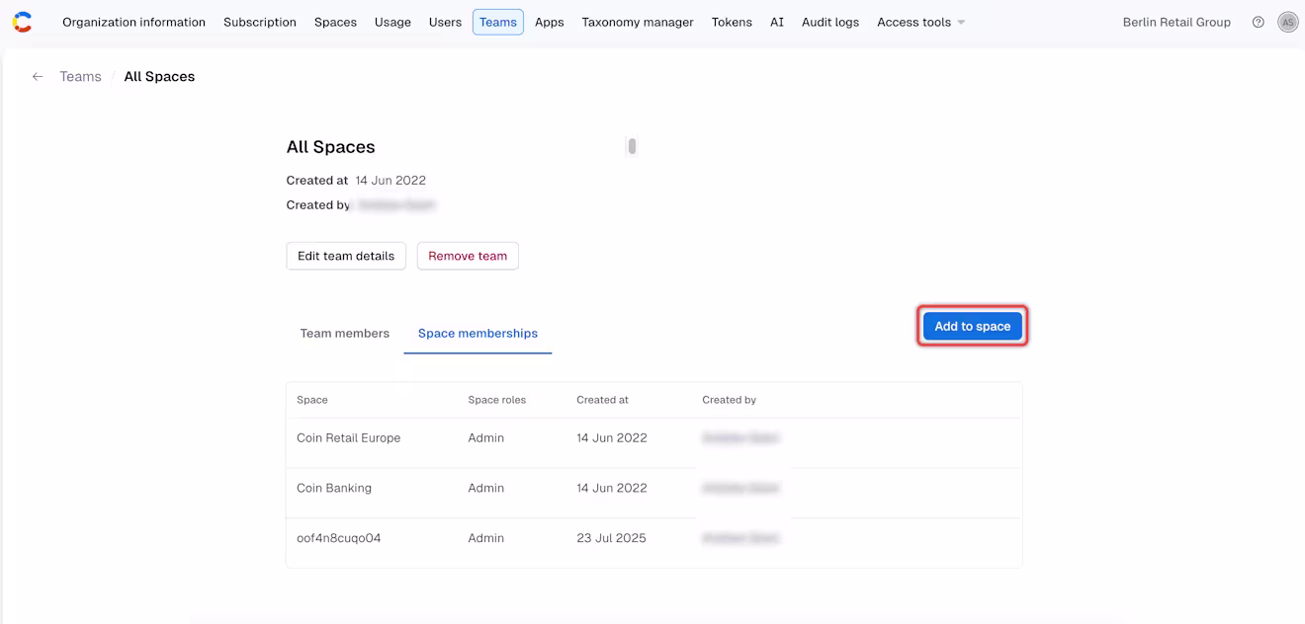1305x624 pixels.
Task: Open the Taxonomy manager menu item
Action: pos(638,22)
